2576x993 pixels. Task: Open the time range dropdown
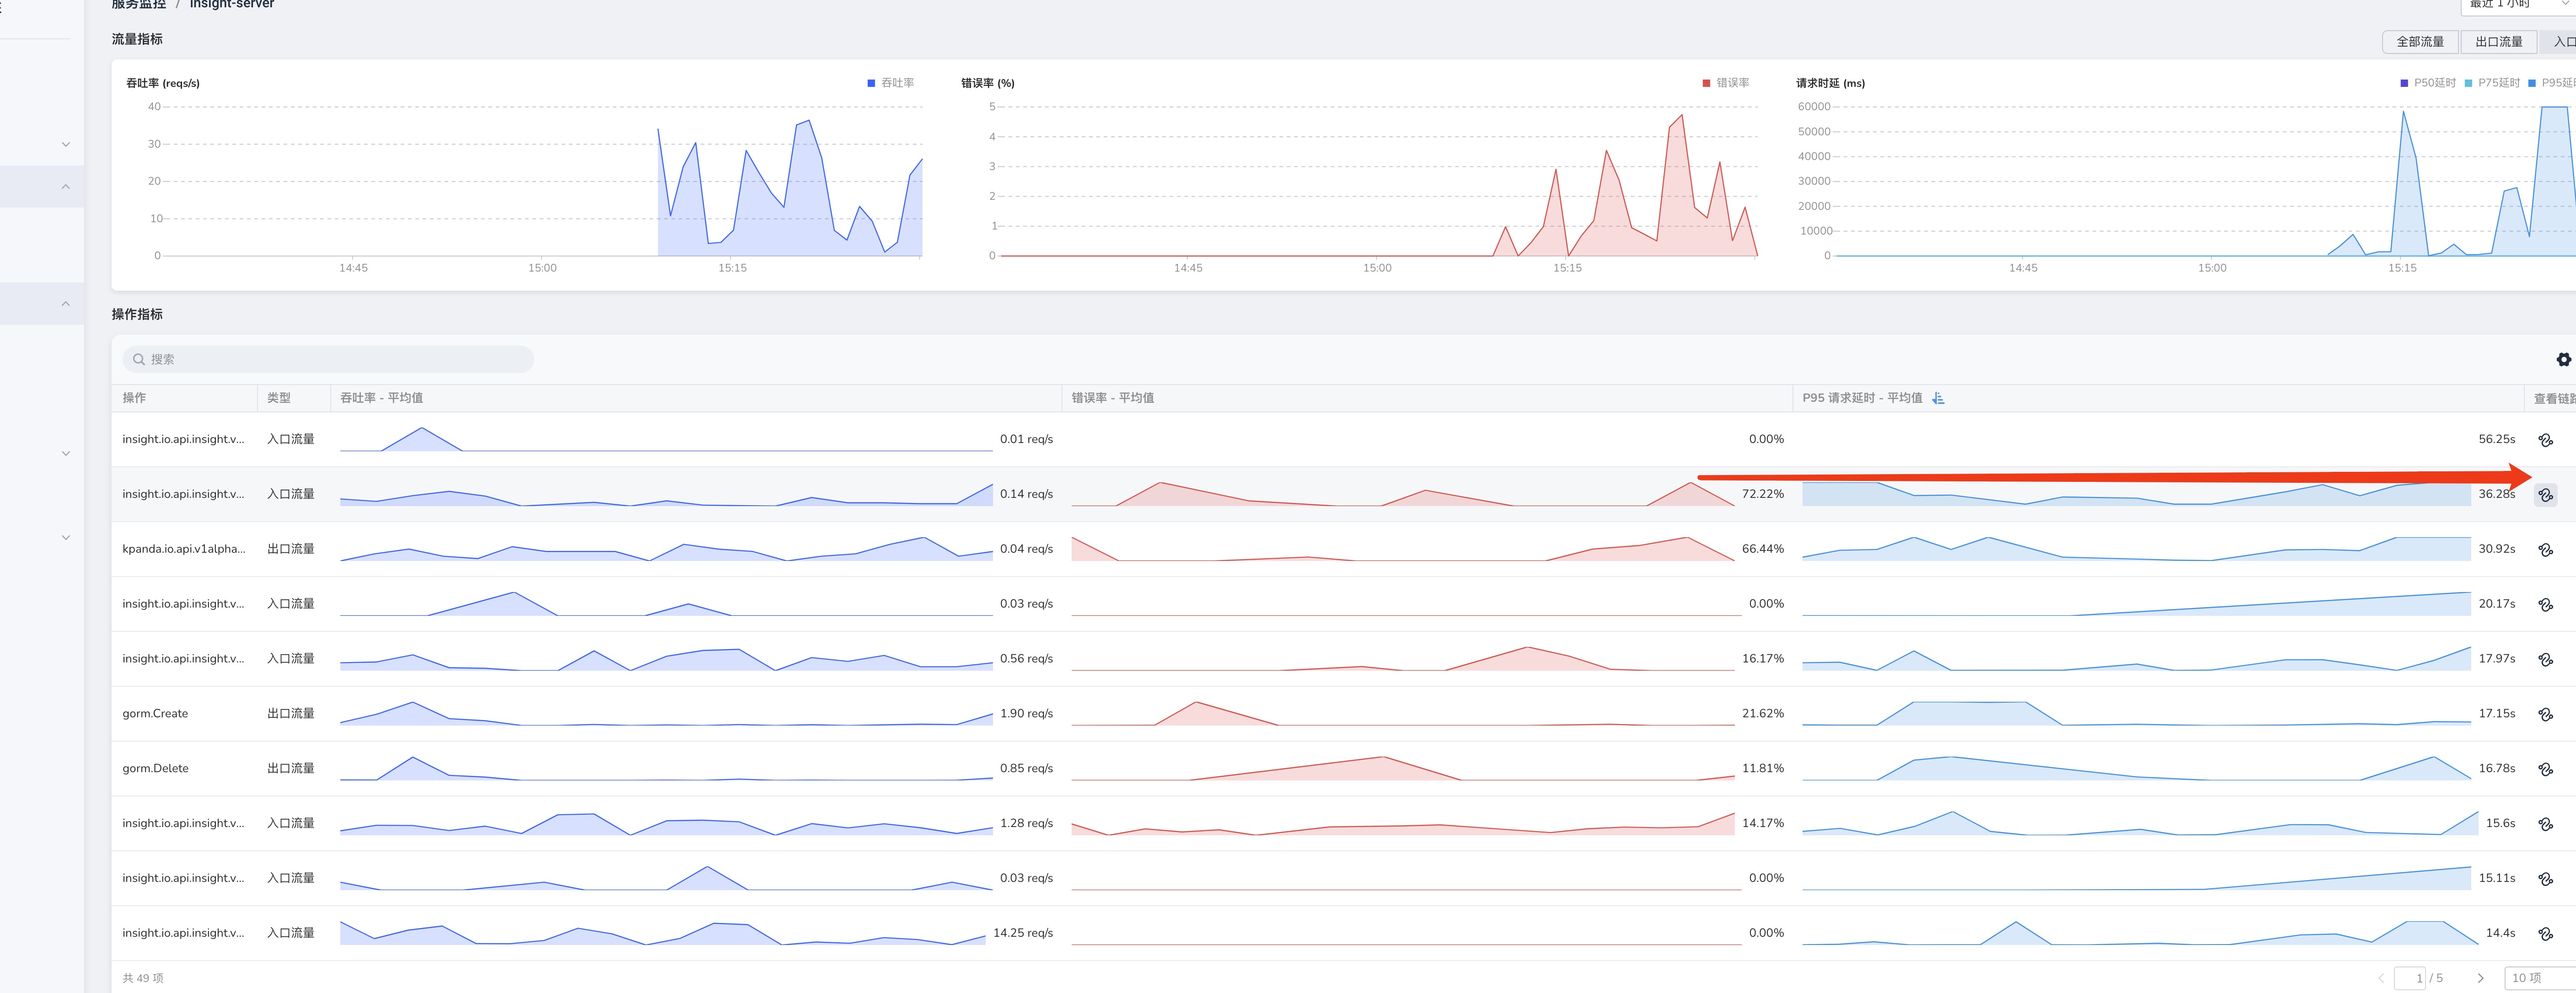click(x=2517, y=5)
